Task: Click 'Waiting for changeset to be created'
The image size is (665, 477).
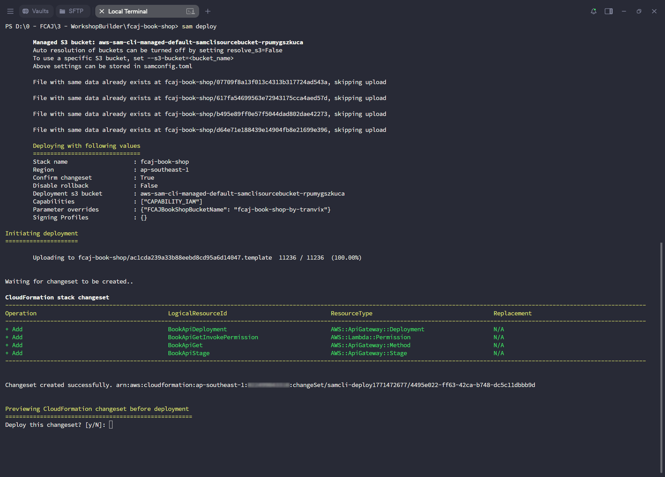Action: click(69, 281)
